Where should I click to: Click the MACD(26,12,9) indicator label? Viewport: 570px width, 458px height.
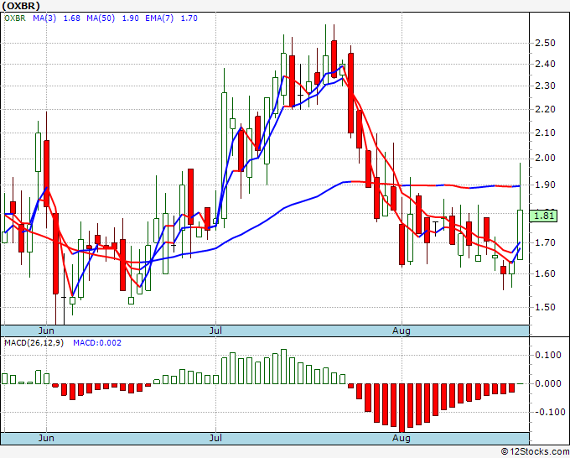point(34,343)
